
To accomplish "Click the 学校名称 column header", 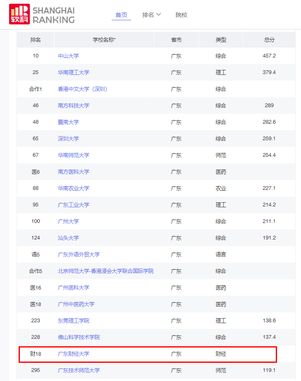I will coord(104,40).
